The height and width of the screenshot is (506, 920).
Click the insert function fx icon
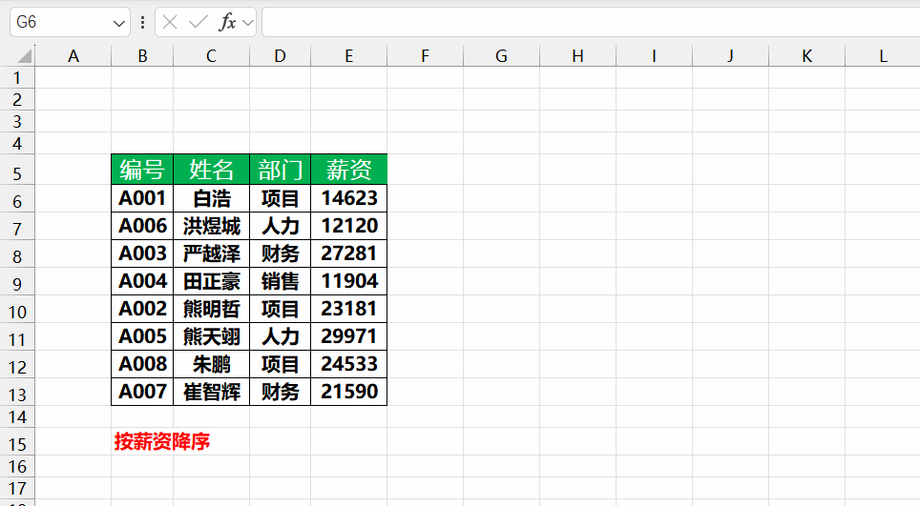click(x=227, y=22)
